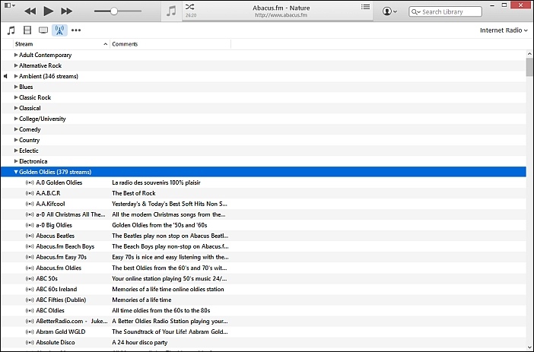Click the http://www.abacus.fm stream URL
The width and height of the screenshot is (534, 352).
pos(281,15)
